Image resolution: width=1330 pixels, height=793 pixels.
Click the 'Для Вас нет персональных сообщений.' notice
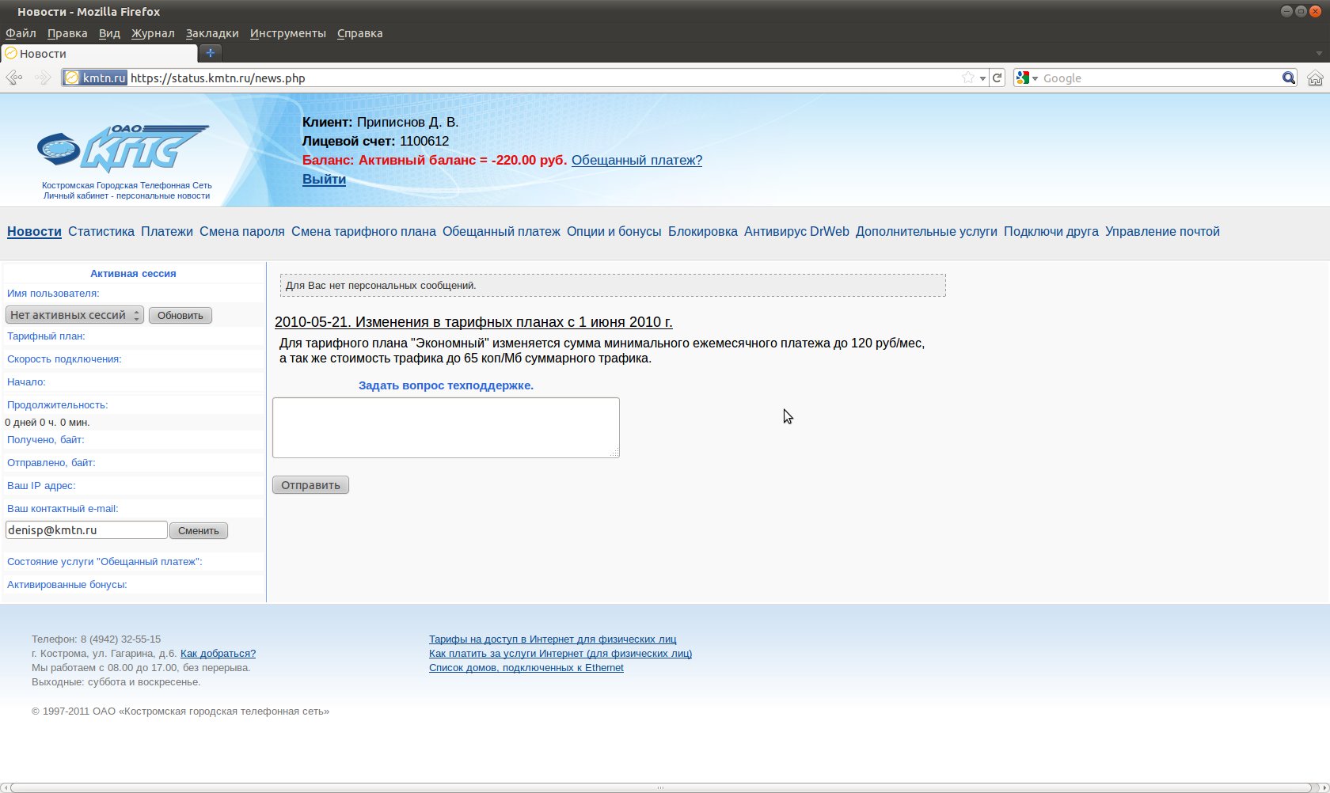[613, 286]
